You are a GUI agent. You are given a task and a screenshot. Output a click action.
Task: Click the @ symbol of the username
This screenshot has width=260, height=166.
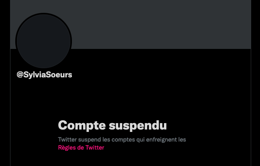coord(20,75)
